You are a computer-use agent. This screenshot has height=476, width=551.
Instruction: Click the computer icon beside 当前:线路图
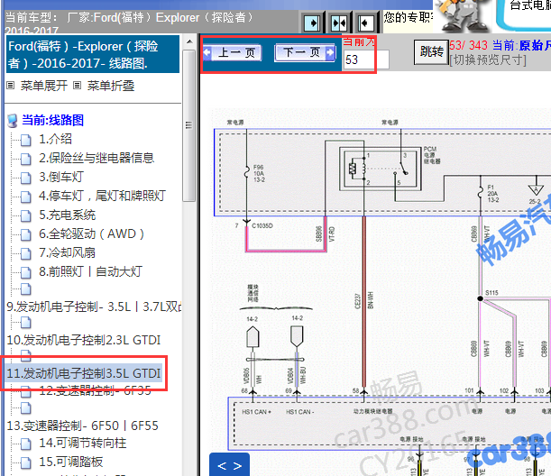pos(13,121)
